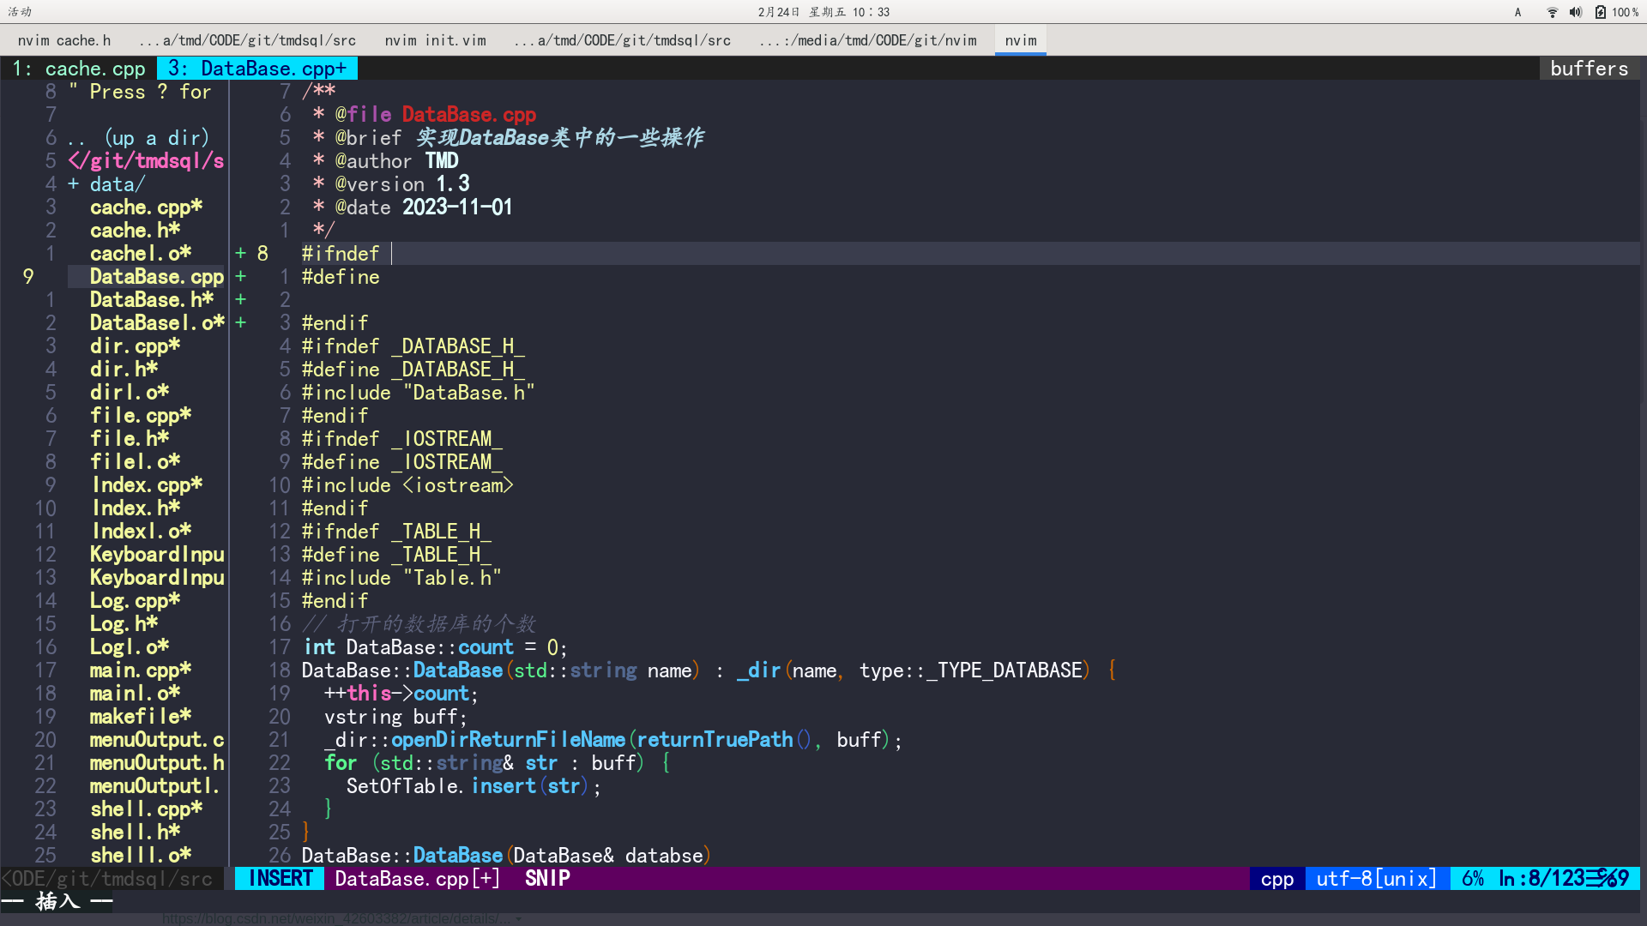Click the utf-8[unix] encoding segment
This screenshot has width=1647, height=926.
click(x=1374, y=878)
